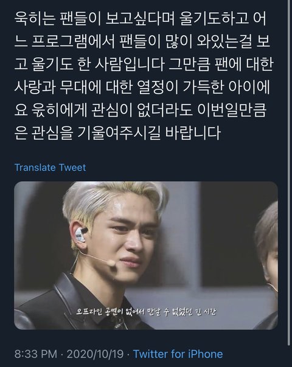
Task: Open the attached tweet photo
Action: (146, 255)
